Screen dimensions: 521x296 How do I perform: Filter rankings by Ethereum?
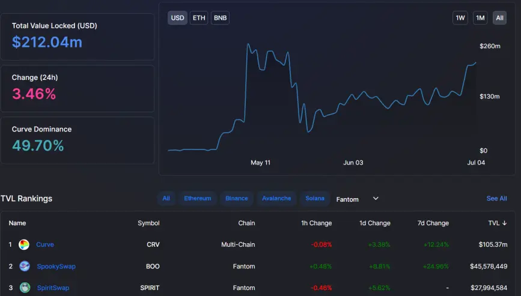point(197,199)
